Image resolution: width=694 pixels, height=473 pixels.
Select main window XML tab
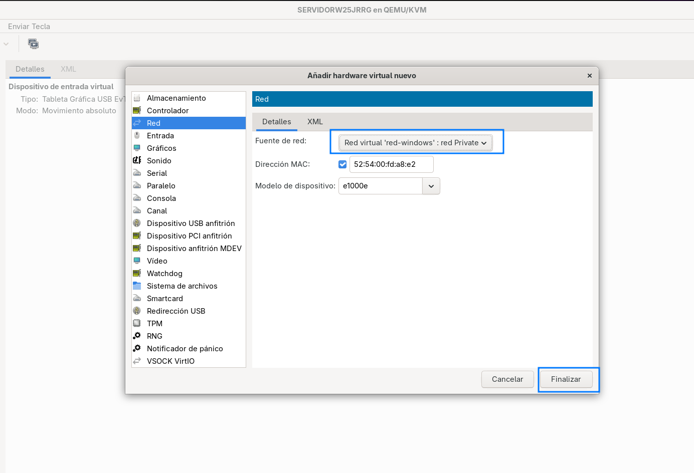pos(68,69)
